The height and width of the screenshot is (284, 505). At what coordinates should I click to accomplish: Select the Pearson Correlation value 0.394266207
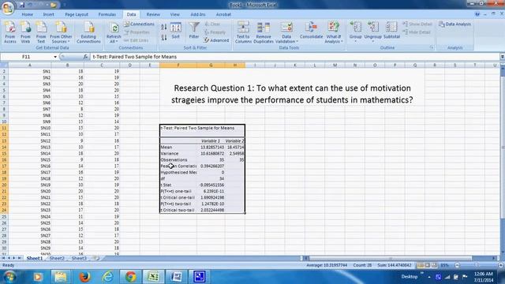point(211,166)
